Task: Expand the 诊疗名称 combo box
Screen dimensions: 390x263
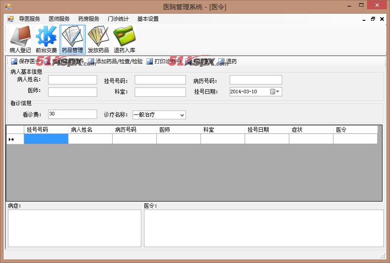Action: (x=182, y=115)
